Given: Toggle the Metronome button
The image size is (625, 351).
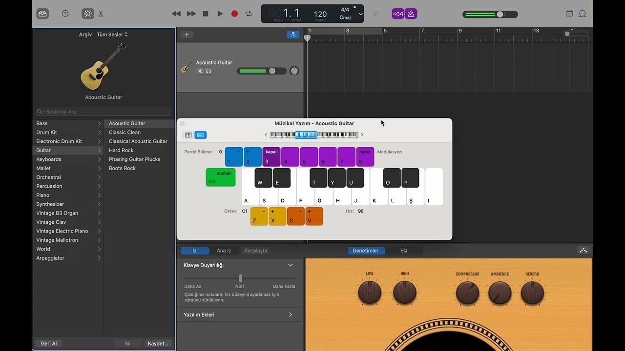Looking at the screenshot, I should (x=411, y=14).
